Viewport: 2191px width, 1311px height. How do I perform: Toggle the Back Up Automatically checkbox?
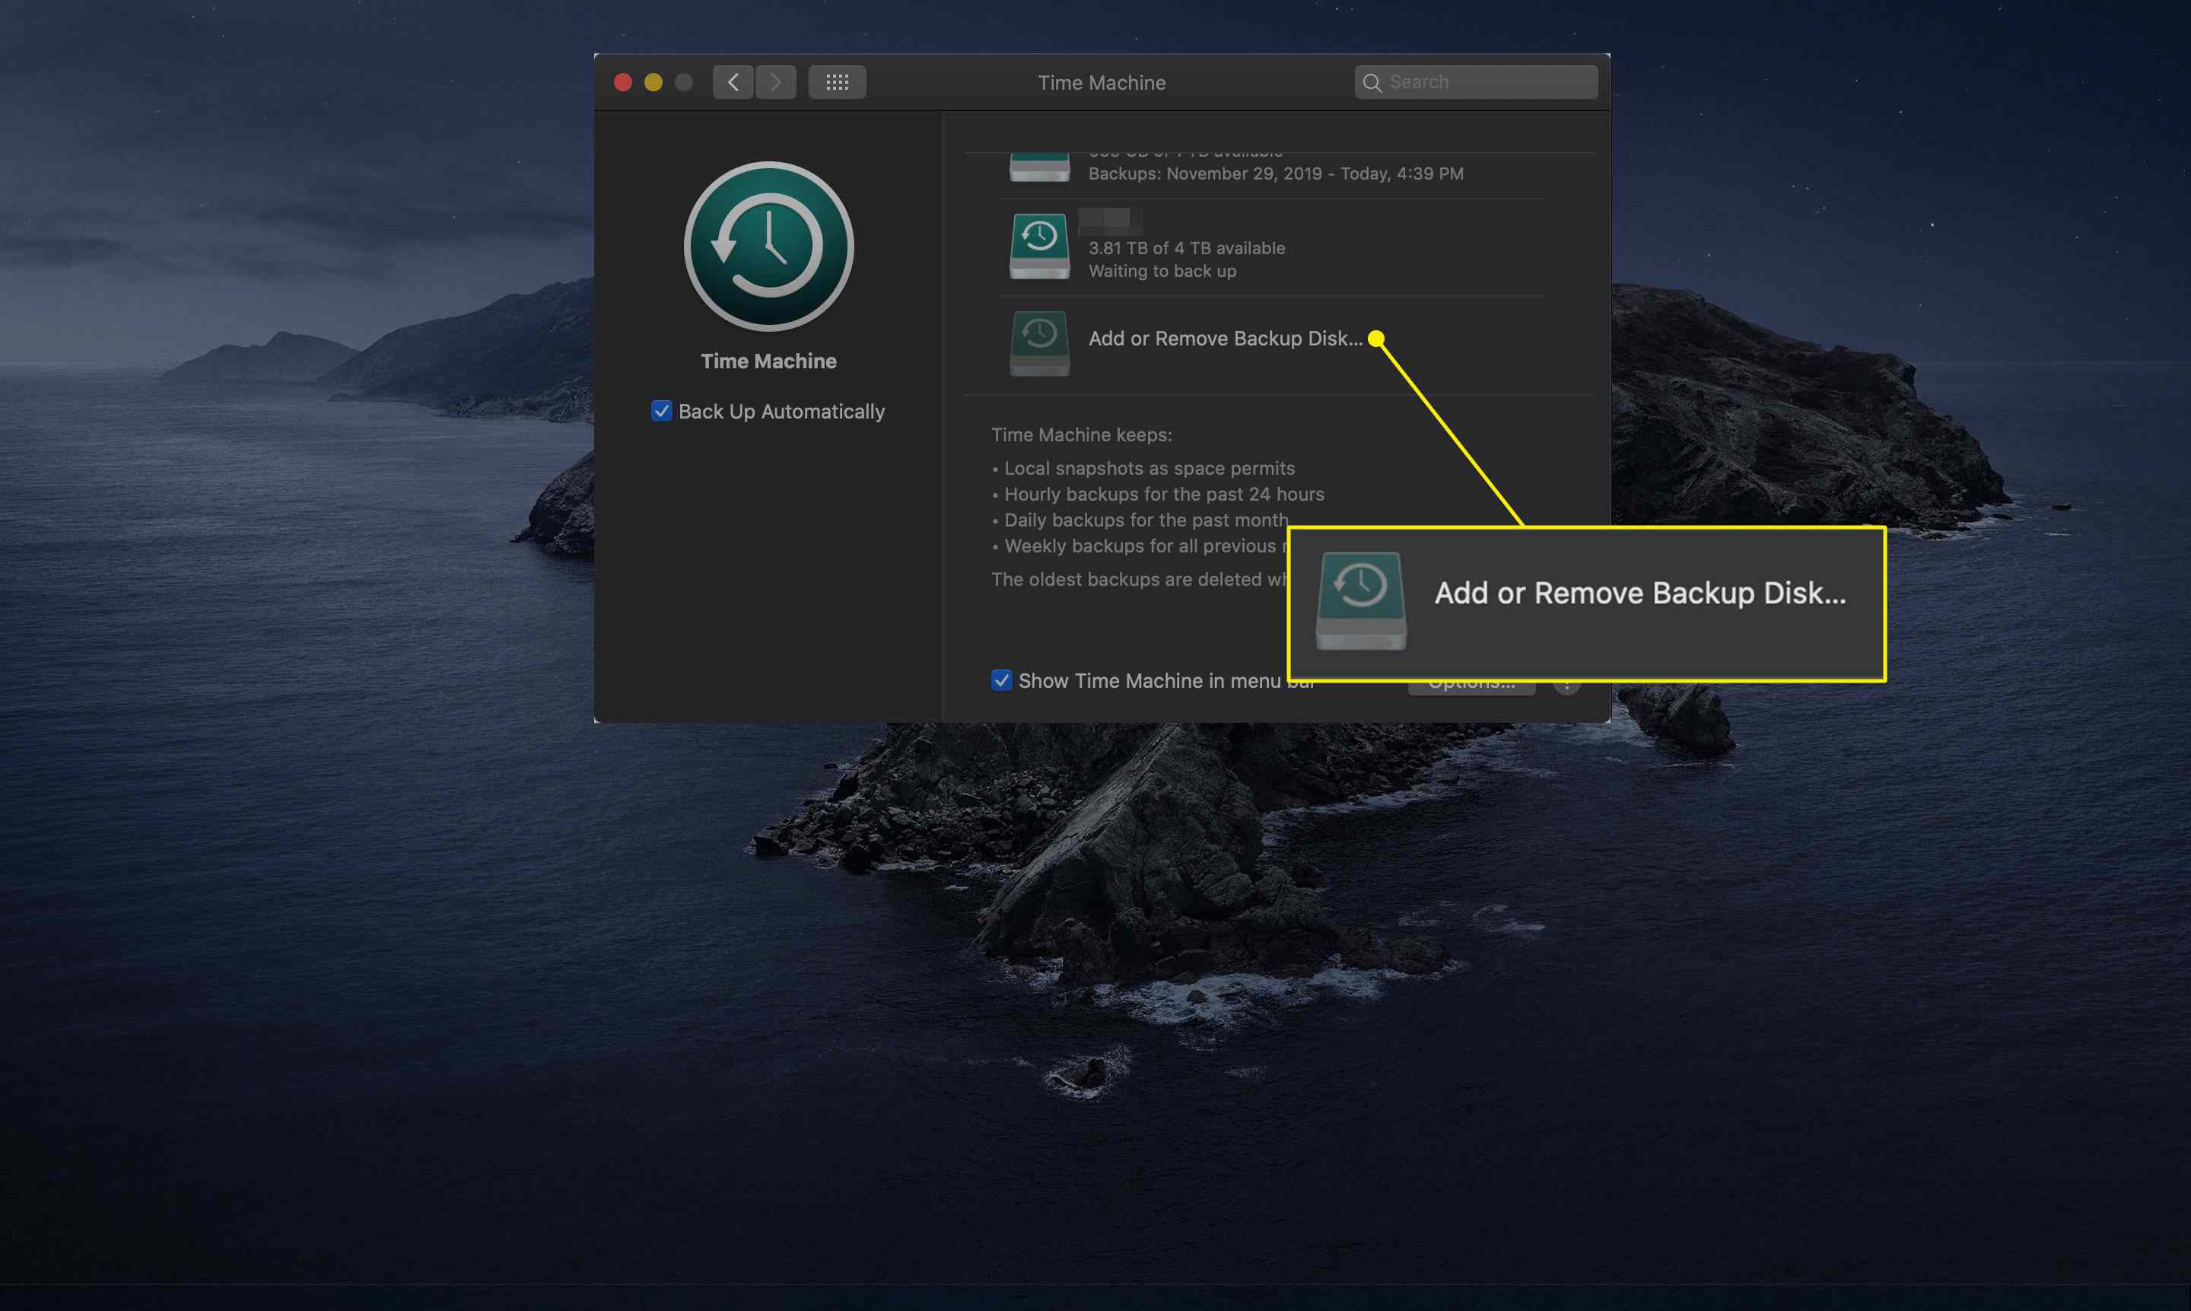pos(661,411)
